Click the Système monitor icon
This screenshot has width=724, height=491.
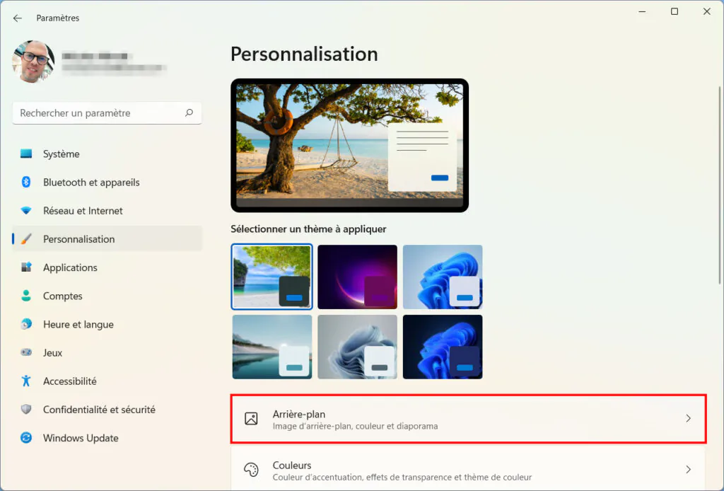click(x=26, y=154)
